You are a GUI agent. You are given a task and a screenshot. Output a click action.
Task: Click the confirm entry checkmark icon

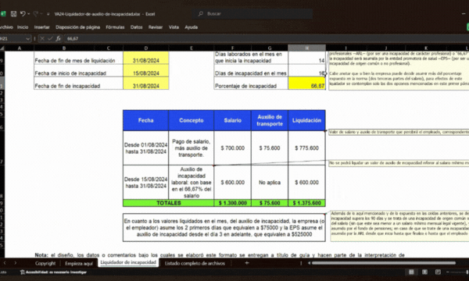[50, 38]
